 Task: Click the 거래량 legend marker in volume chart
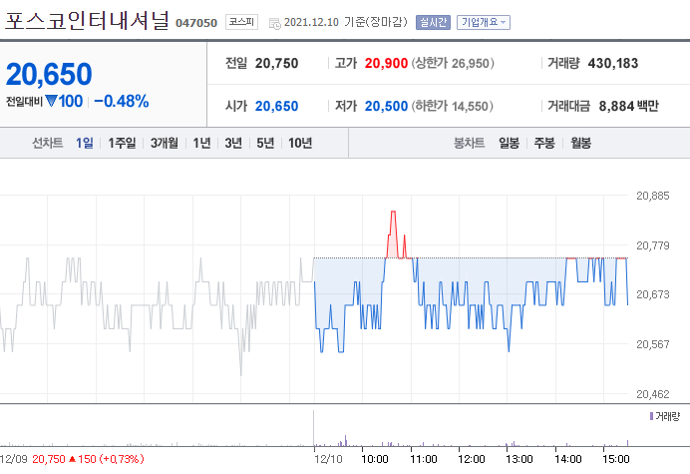point(651,416)
